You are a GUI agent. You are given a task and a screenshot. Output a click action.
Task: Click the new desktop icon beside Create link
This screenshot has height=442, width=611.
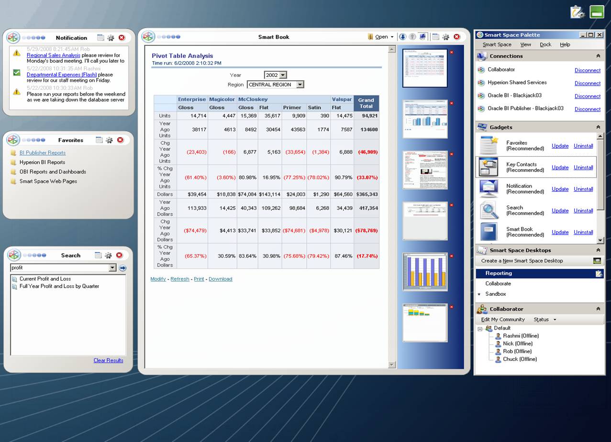(597, 261)
